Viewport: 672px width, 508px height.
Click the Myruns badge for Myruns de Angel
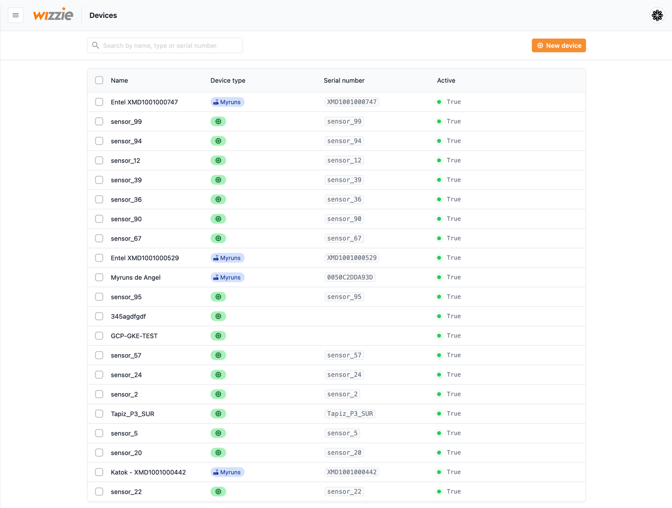pyautogui.click(x=227, y=278)
